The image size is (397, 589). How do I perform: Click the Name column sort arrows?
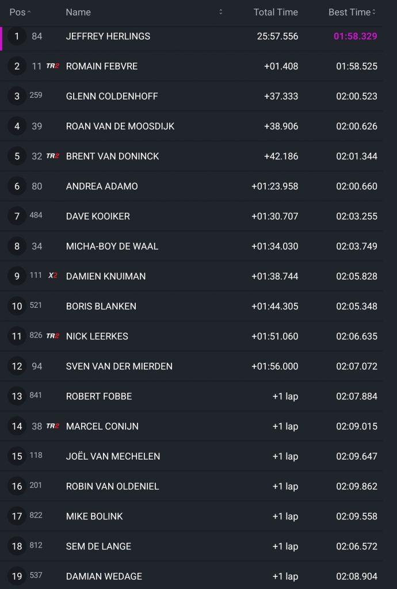220,12
